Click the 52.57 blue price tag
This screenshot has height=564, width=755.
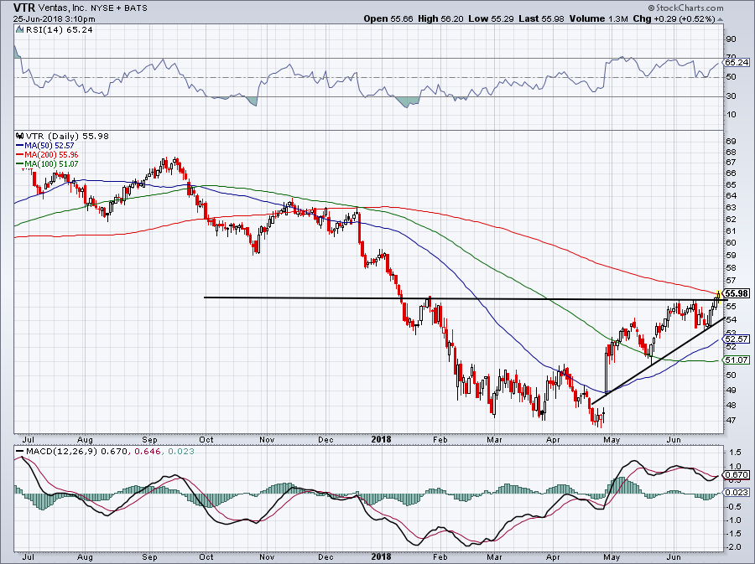click(737, 339)
